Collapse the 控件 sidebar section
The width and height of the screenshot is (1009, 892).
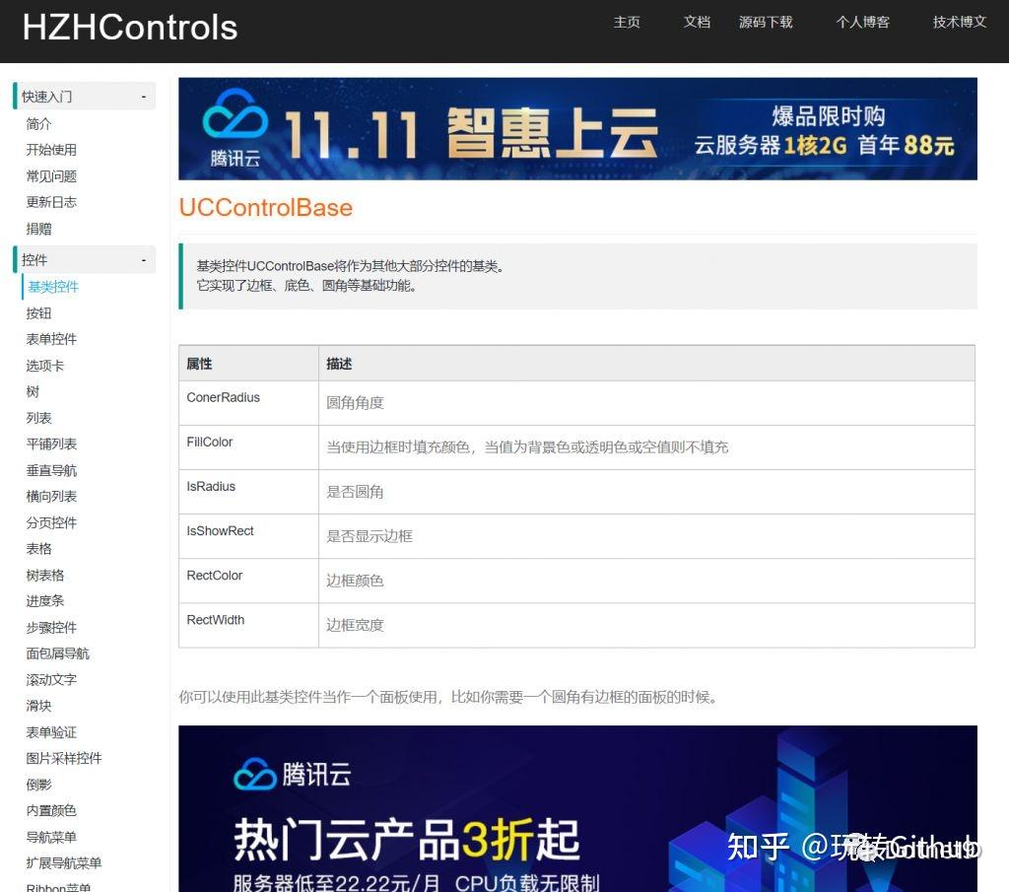tap(85, 260)
